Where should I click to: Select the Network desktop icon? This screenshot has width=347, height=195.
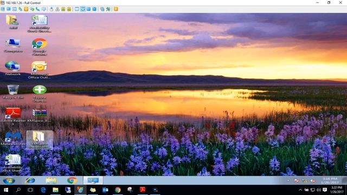pyautogui.click(x=13, y=68)
